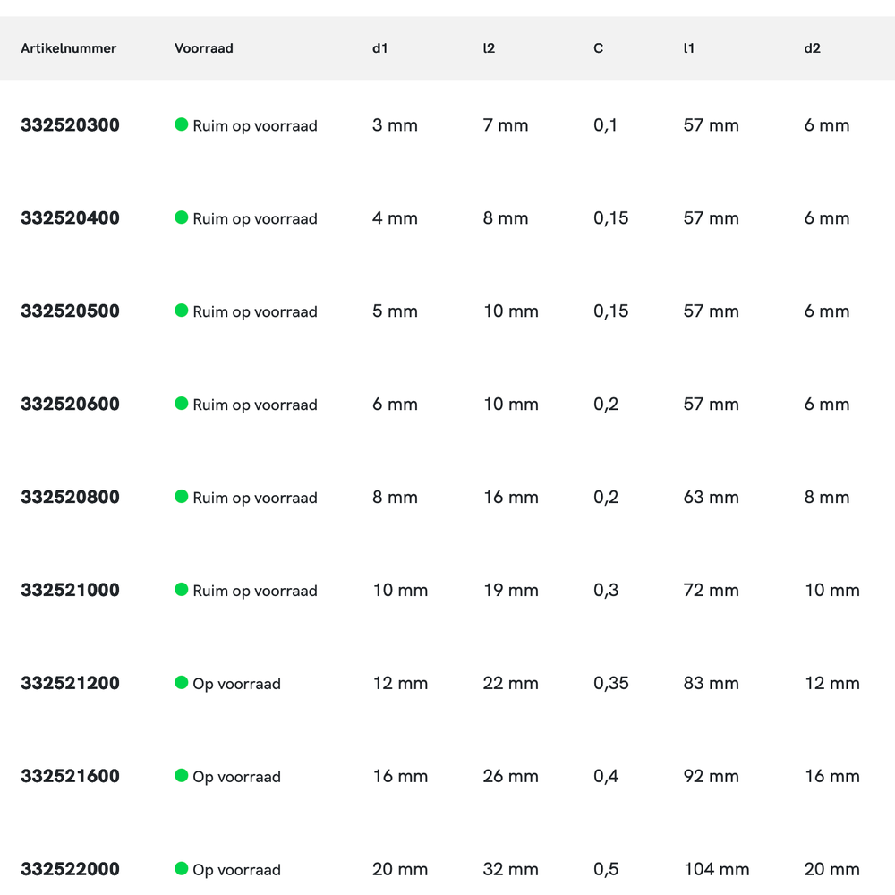Click the Artikelnummer column header
Viewport: 895px width, 895px height.
pyautogui.click(x=69, y=48)
